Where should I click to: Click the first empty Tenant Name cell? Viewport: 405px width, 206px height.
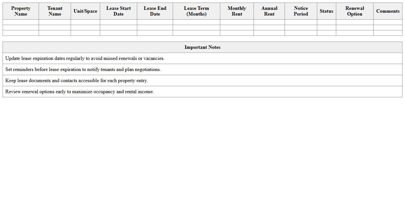coord(55,22)
